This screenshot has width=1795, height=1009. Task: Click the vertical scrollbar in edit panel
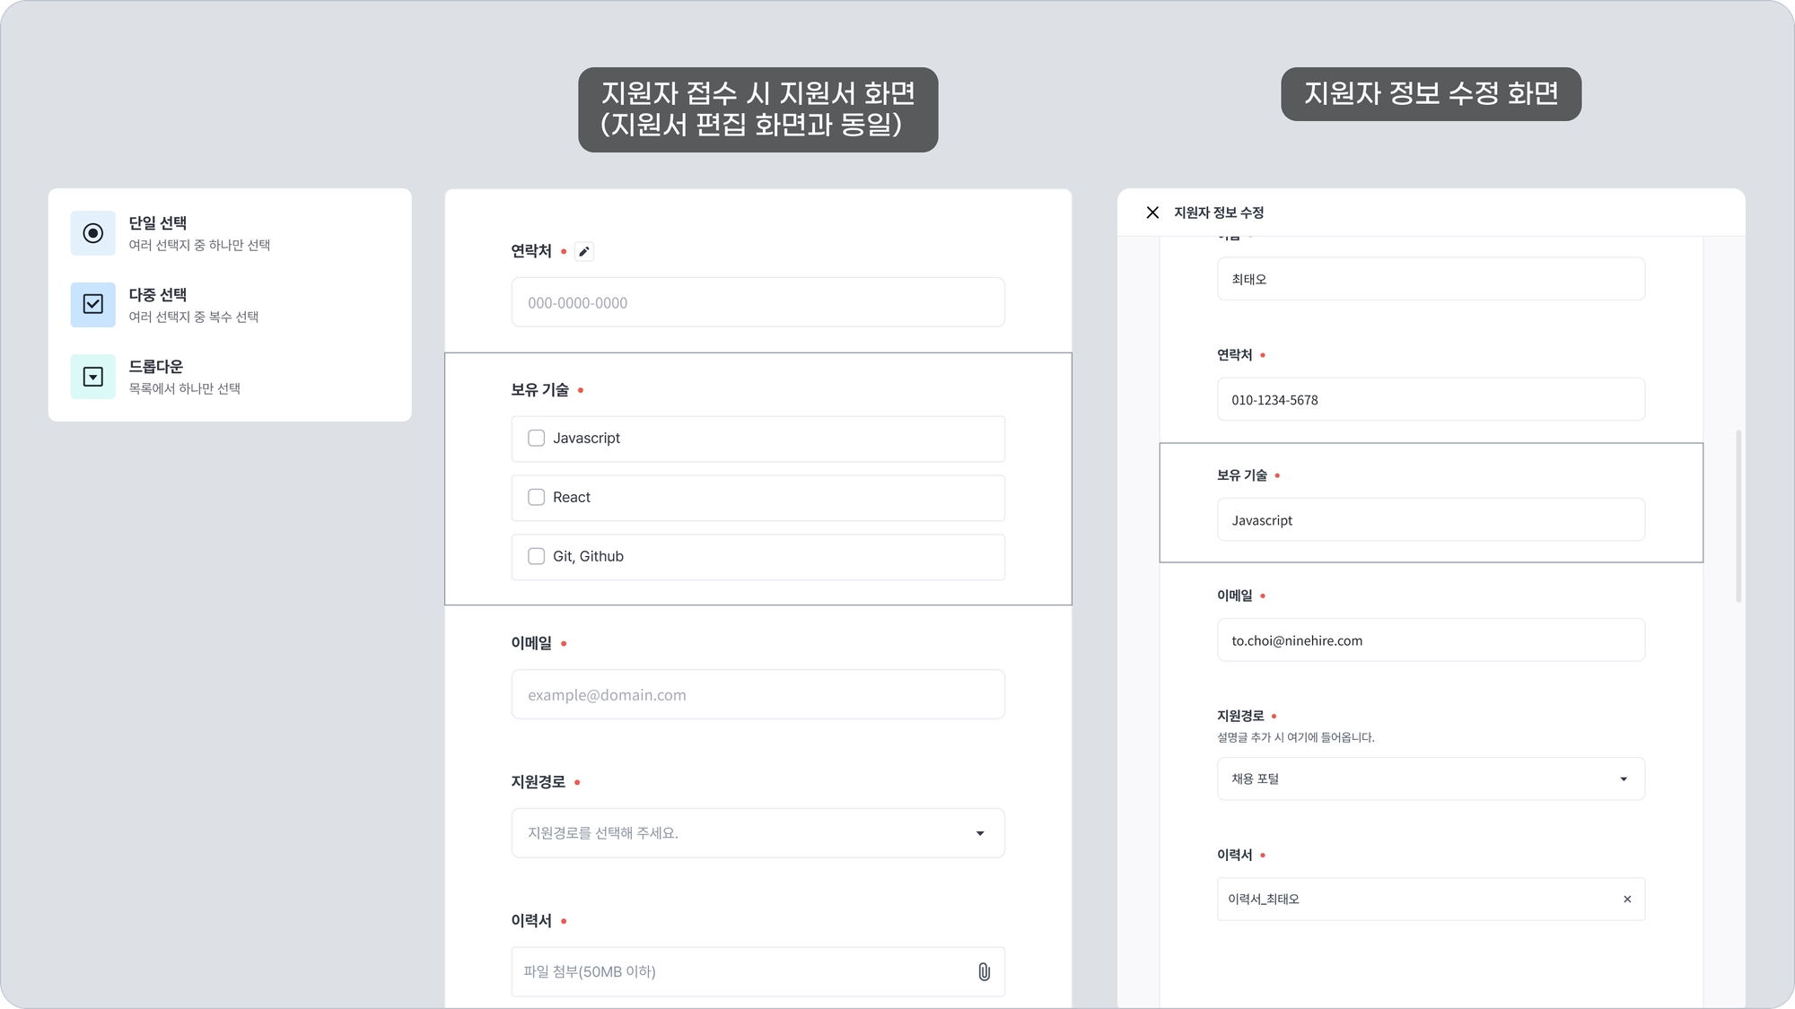click(1738, 516)
